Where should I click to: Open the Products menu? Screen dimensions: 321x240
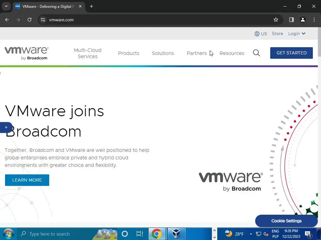(x=129, y=53)
